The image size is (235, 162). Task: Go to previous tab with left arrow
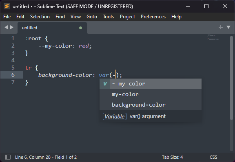[6, 27]
